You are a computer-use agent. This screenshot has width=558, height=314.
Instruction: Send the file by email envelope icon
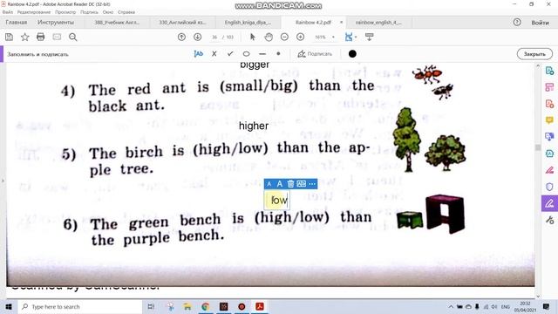coord(57,37)
